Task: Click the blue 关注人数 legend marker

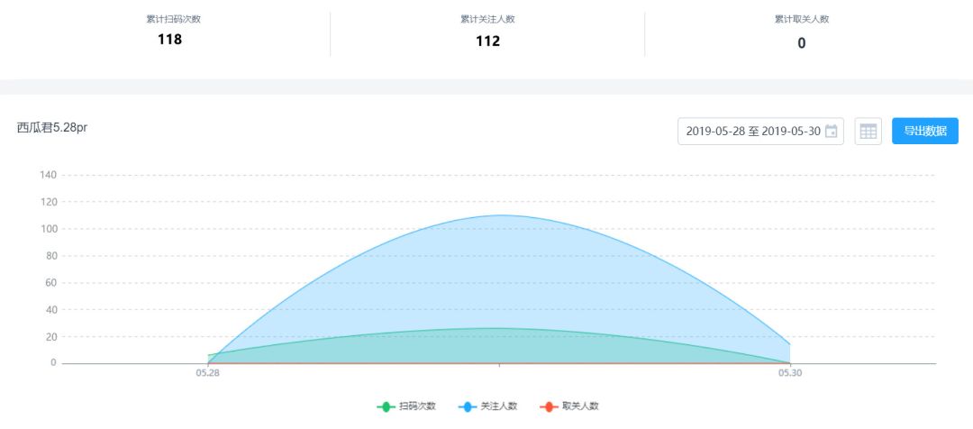Action: [x=468, y=407]
